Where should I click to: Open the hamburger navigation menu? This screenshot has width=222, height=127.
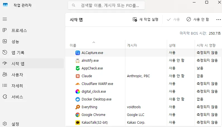(5, 19)
